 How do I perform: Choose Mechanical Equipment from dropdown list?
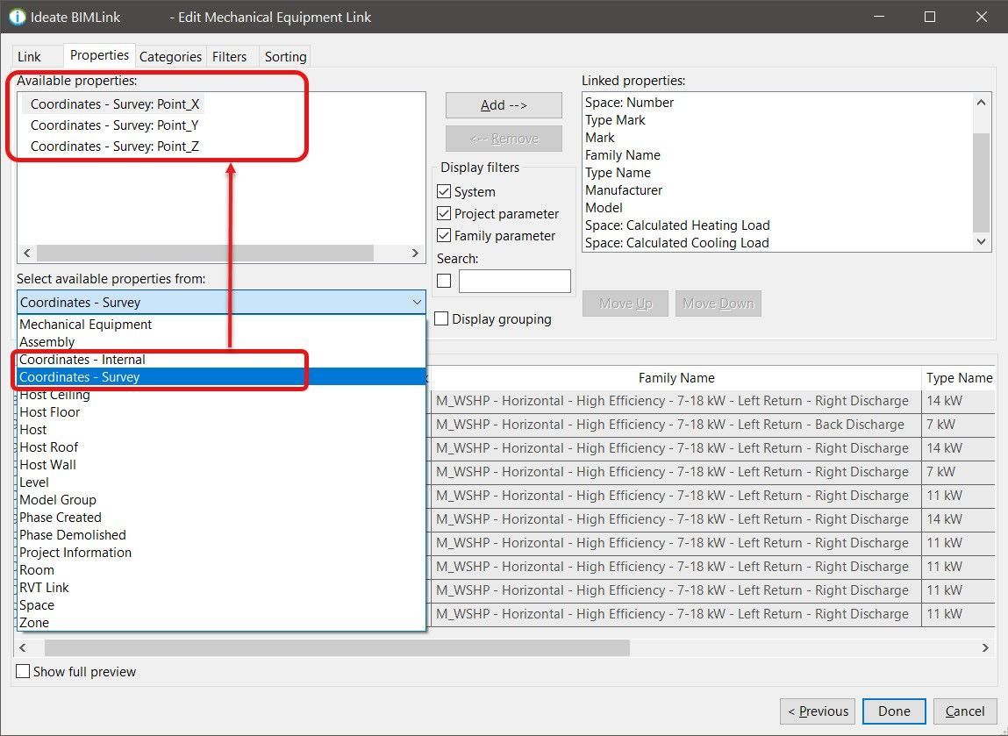pyautogui.click(x=221, y=325)
